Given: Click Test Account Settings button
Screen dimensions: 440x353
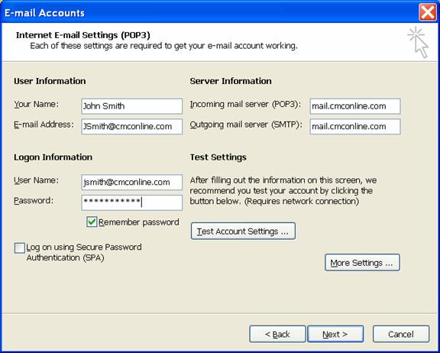Looking at the screenshot, I should pyautogui.click(x=243, y=231).
